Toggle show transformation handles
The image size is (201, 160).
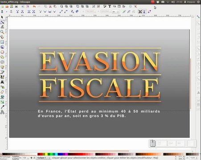click(x=140, y=12)
